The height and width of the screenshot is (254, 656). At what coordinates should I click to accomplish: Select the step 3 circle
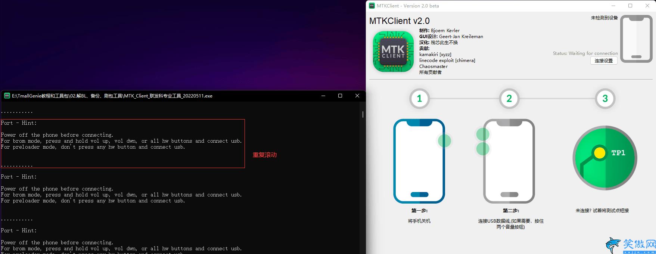click(x=605, y=99)
